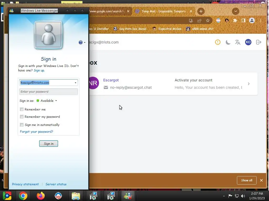269x201 pixels.
Task: Open the Chrome profile avatar icon
Action: [x=252, y=21]
